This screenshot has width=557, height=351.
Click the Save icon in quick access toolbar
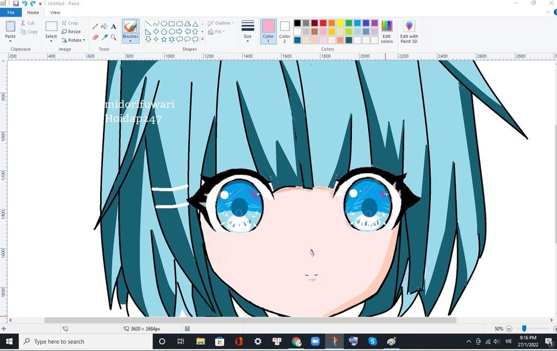point(16,4)
